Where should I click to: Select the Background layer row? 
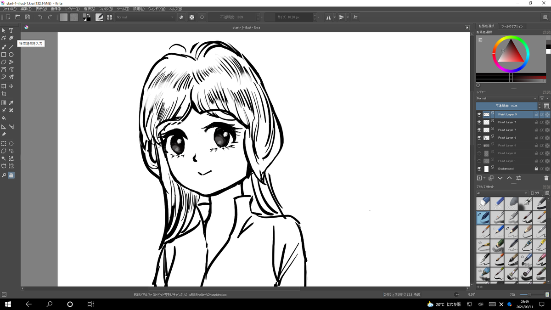513,169
